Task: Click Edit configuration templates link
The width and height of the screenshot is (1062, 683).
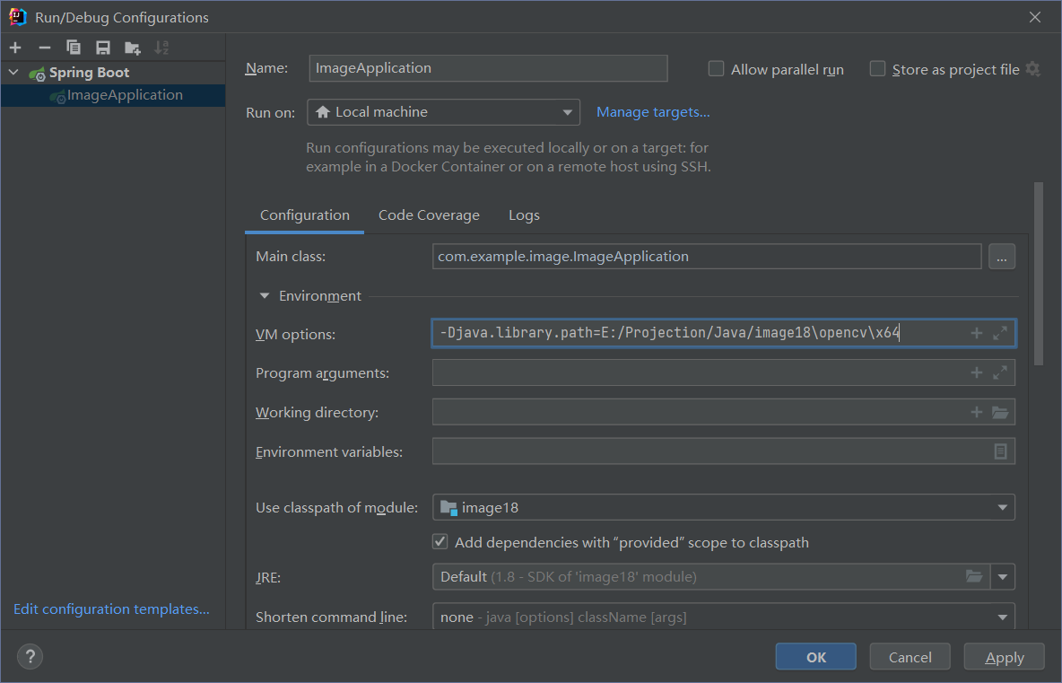Action: click(x=110, y=609)
